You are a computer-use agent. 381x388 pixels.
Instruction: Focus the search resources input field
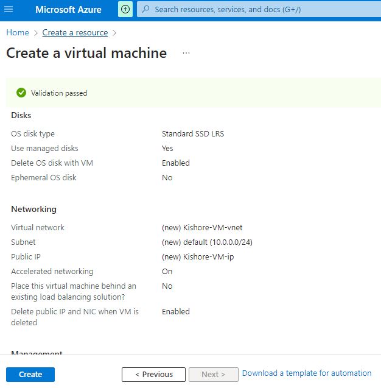pos(256,10)
